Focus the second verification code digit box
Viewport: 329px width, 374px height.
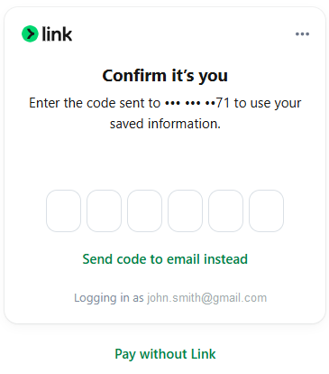coord(104,210)
